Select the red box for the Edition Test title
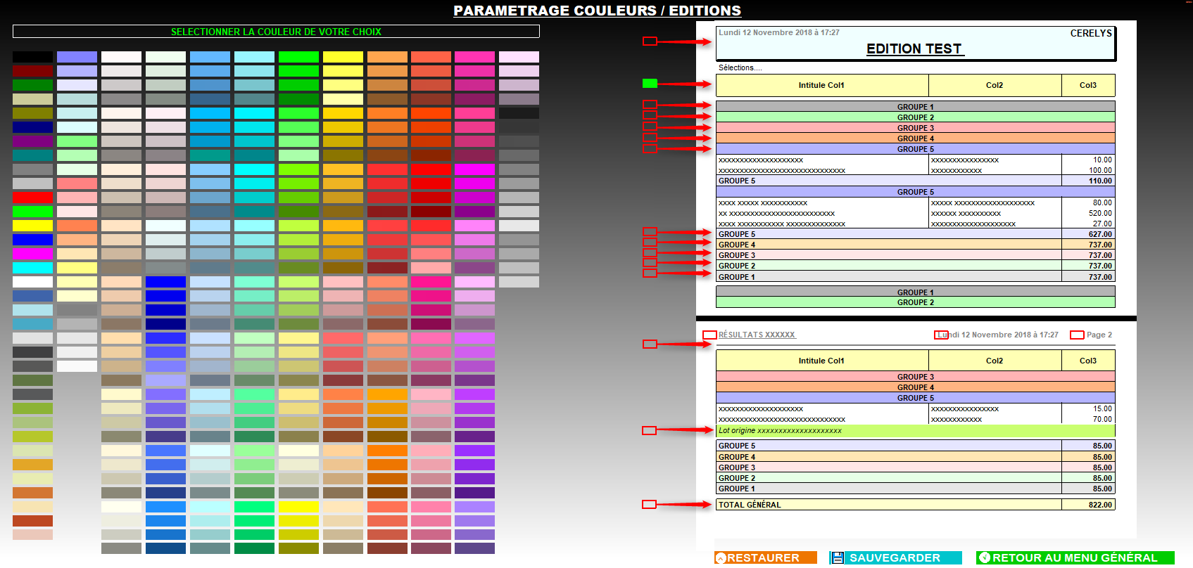 coord(650,41)
